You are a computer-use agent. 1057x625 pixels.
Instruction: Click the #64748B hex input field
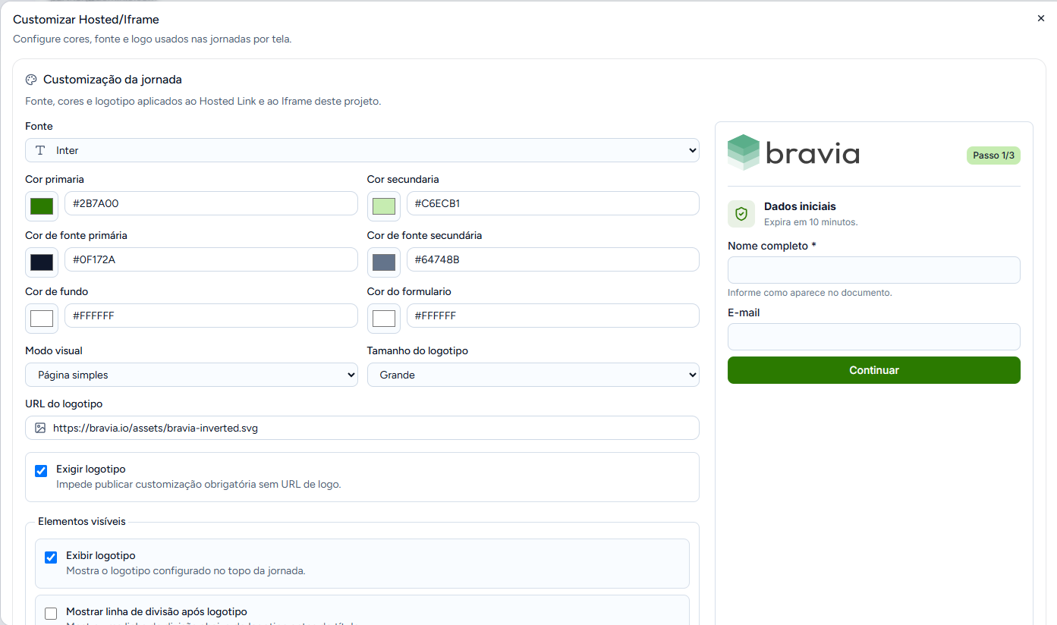[x=553, y=259]
